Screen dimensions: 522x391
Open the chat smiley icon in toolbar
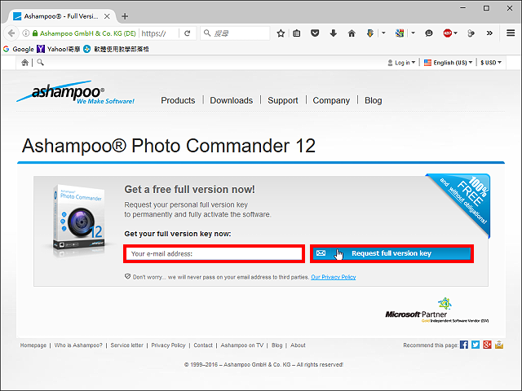429,33
